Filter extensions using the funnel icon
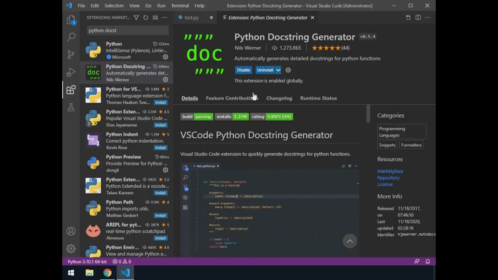 click(136, 17)
